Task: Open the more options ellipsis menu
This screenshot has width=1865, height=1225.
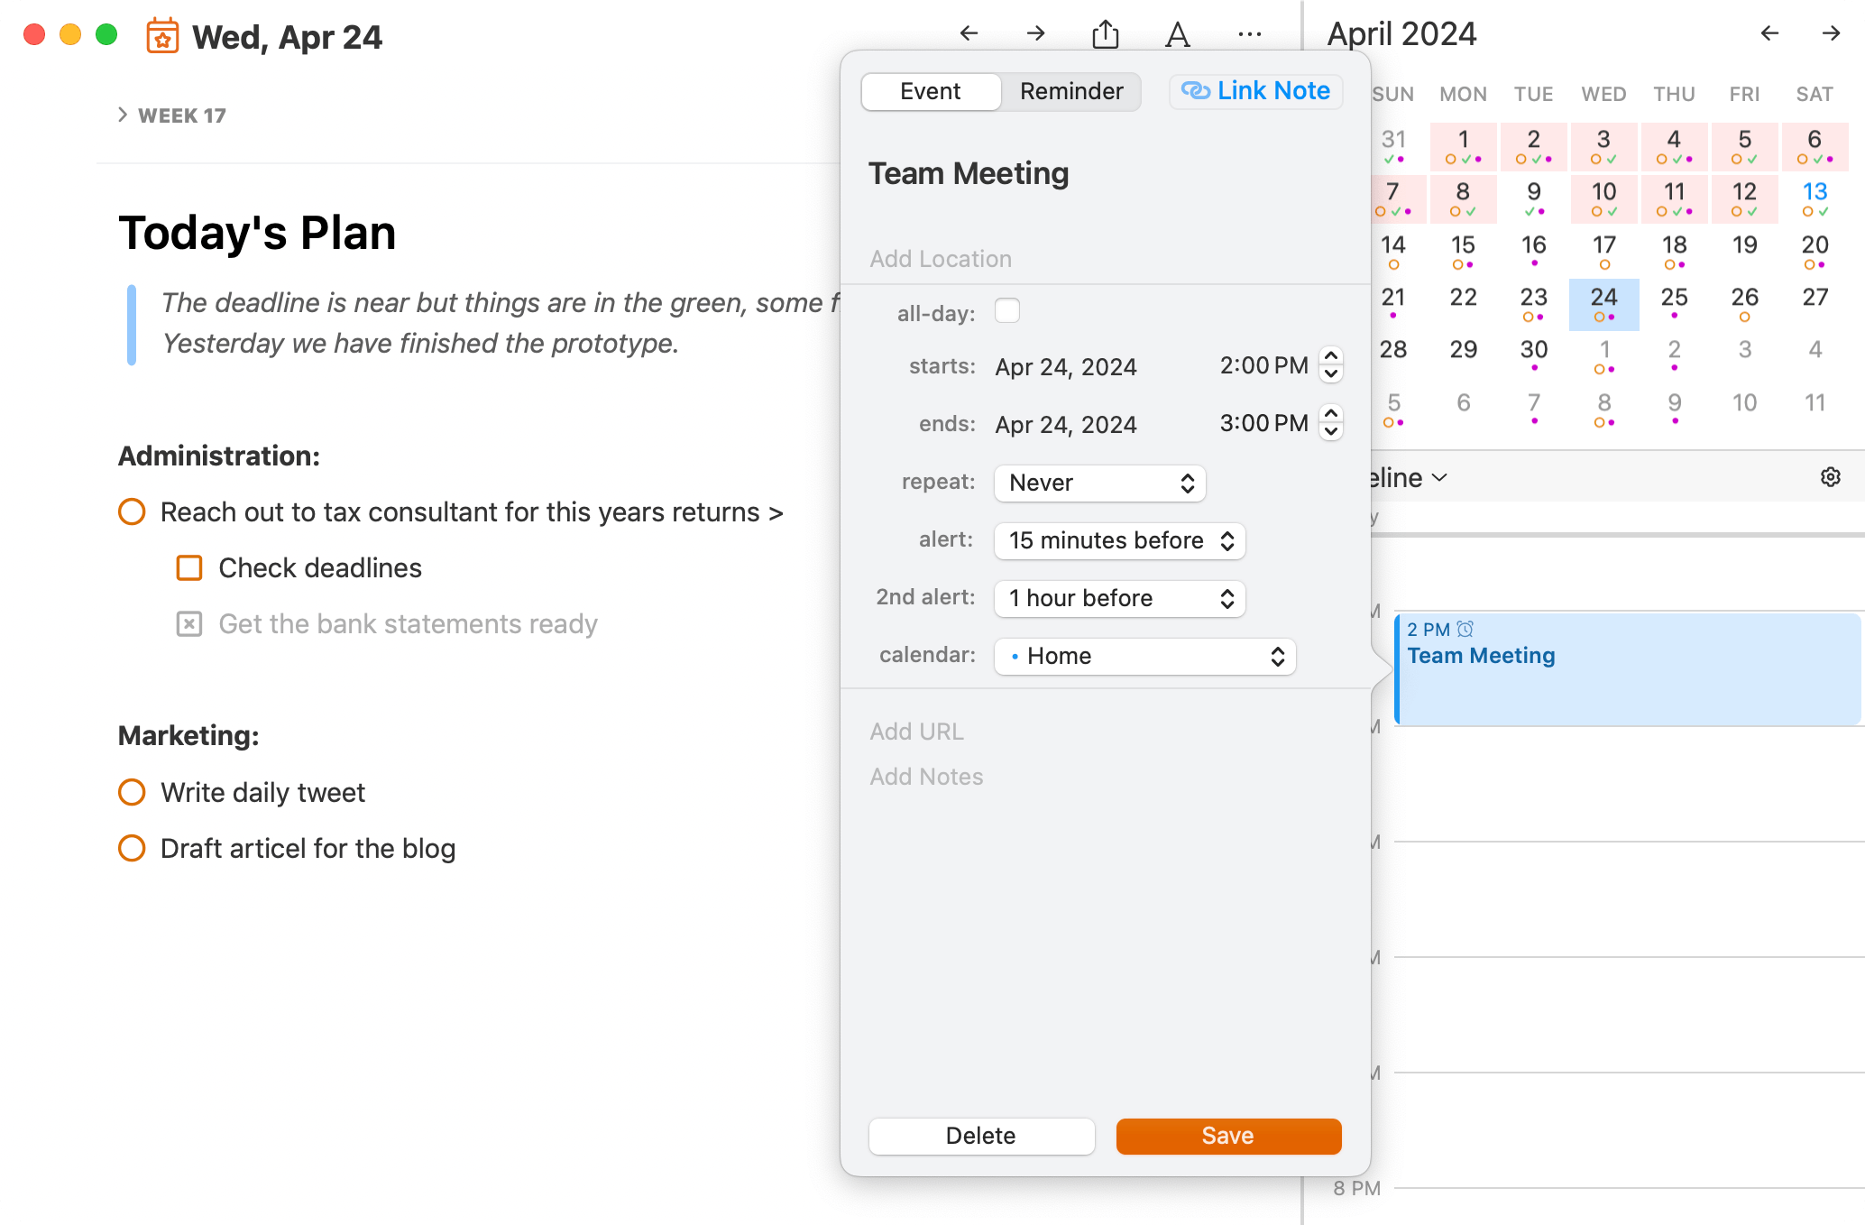Action: (x=1249, y=34)
